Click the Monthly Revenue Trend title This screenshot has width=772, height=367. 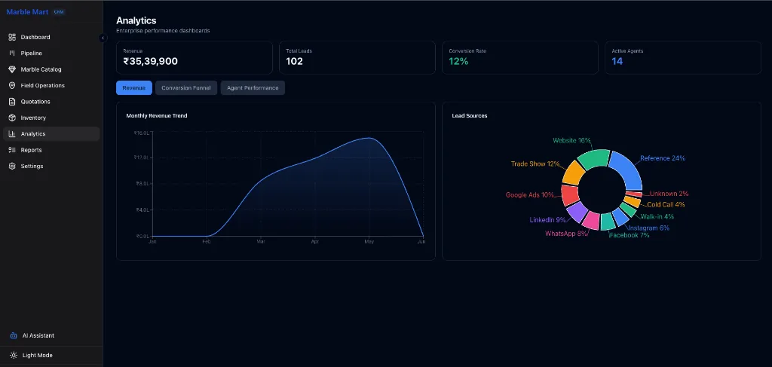[x=157, y=116]
